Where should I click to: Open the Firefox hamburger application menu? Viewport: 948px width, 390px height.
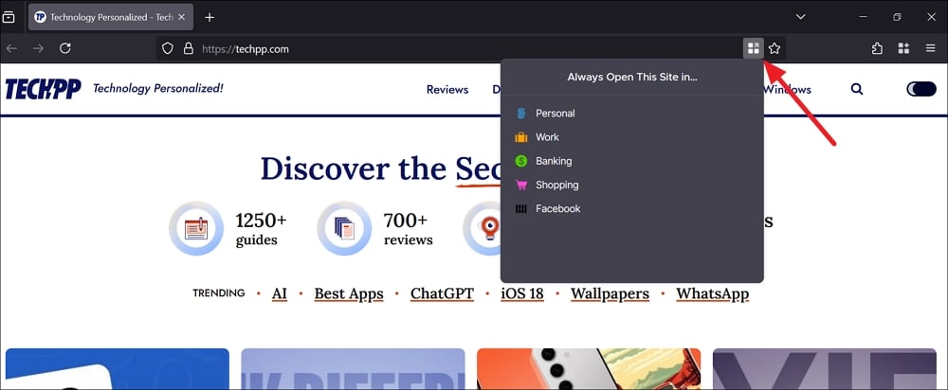point(931,48)
